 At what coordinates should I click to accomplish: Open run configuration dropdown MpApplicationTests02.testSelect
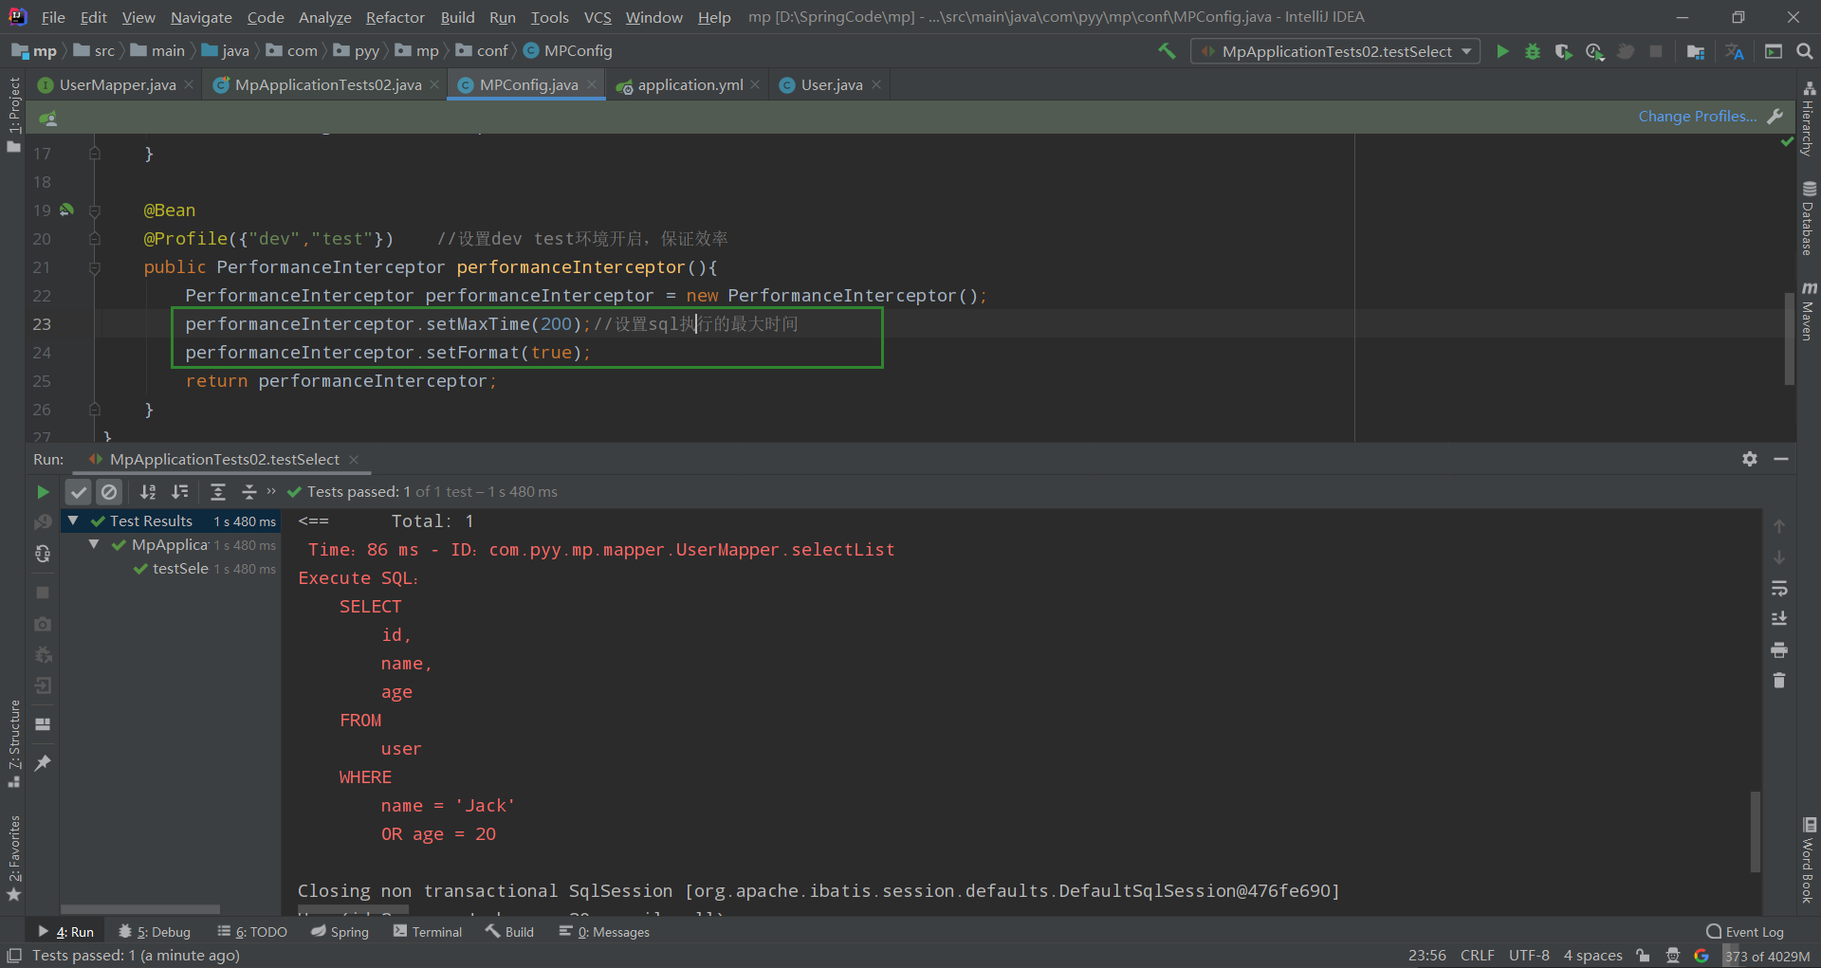click(x=1335, y=51)
